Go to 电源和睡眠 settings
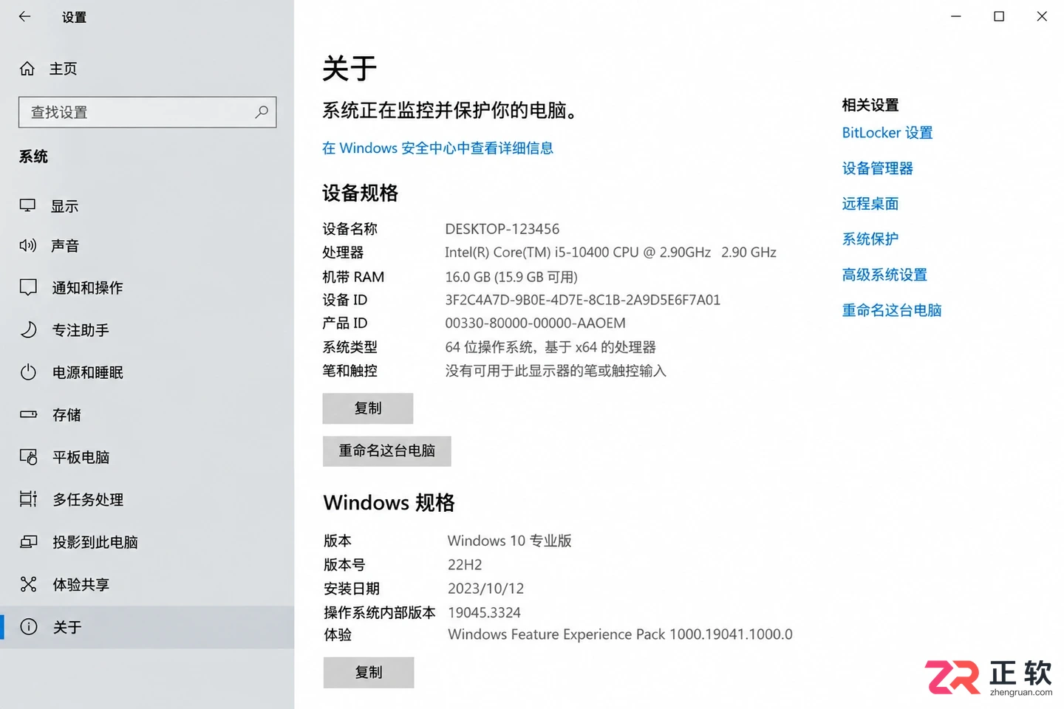 147,372
